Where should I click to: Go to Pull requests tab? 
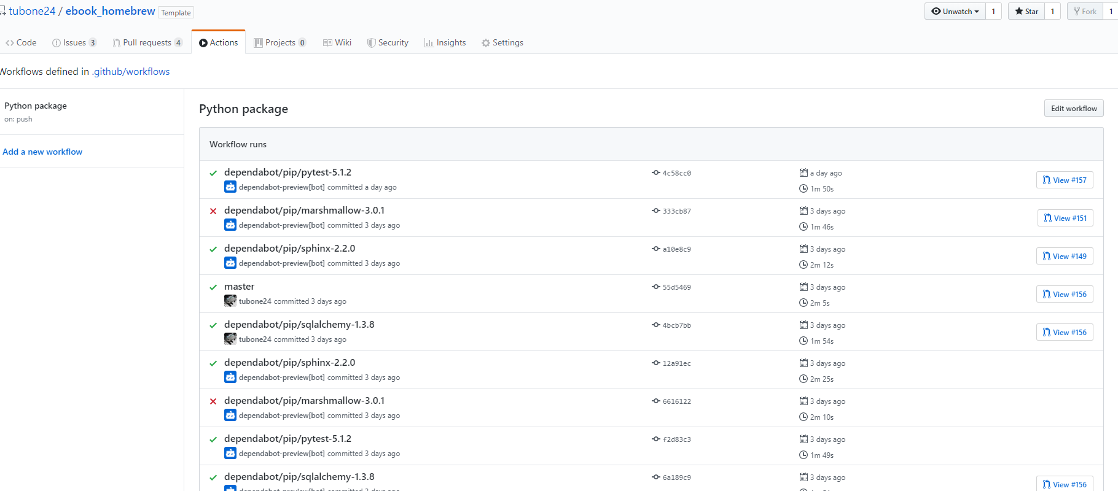click(147, 42)
